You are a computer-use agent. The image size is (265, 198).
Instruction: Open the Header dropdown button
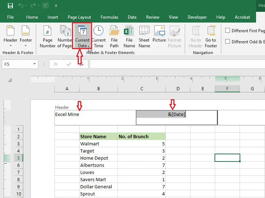coord(10,36)
